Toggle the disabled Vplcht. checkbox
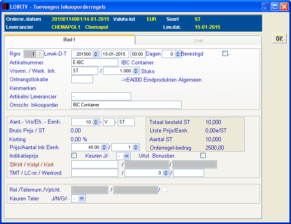291x224 pixels. coord(164,189)
